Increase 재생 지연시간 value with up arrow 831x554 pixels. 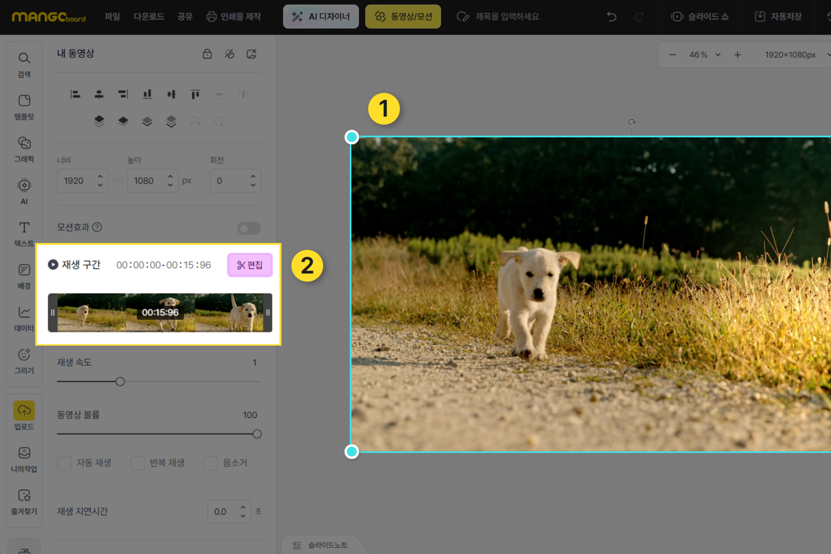click(x=243, y=507)
